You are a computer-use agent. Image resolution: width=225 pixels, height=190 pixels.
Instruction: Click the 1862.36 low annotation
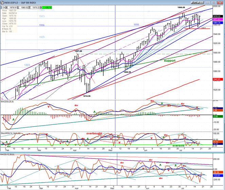click(127, 72)
